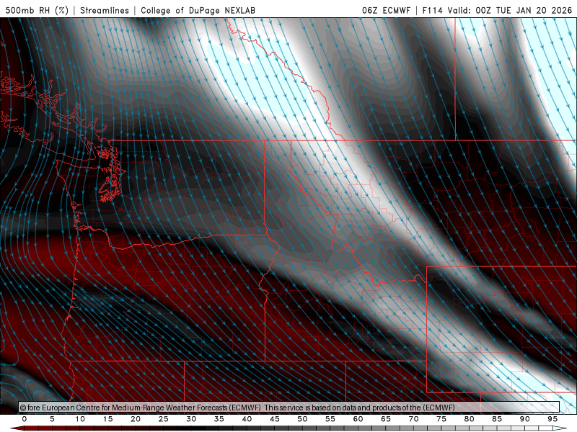The image size is (577, 432).
Task: Click the 65 value on the RH legend
Action: pos(386,419)
